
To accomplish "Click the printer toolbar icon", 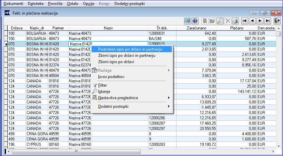I will click(235, 21).
